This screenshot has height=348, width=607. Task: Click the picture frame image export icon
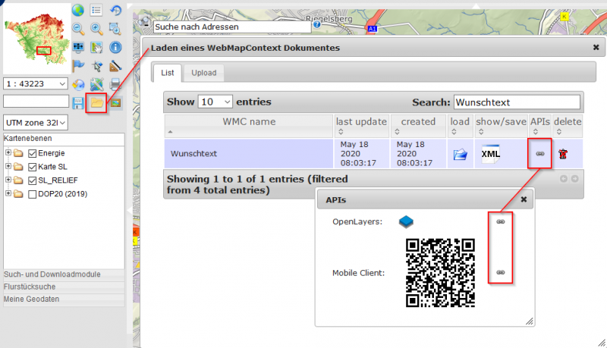116,103
